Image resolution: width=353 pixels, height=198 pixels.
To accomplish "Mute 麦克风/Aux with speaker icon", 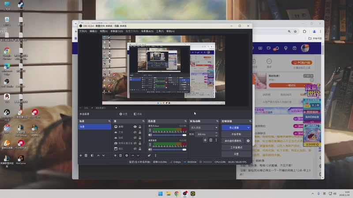I will pyautogui.click(x=150, y=135).
